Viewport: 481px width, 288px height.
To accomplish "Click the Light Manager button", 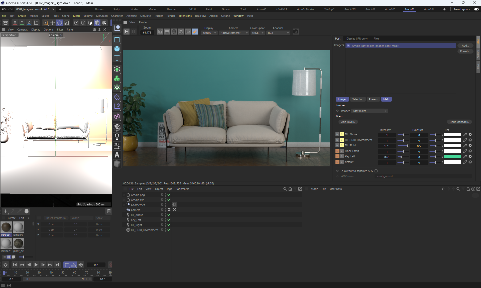I will tap(459, 122).
